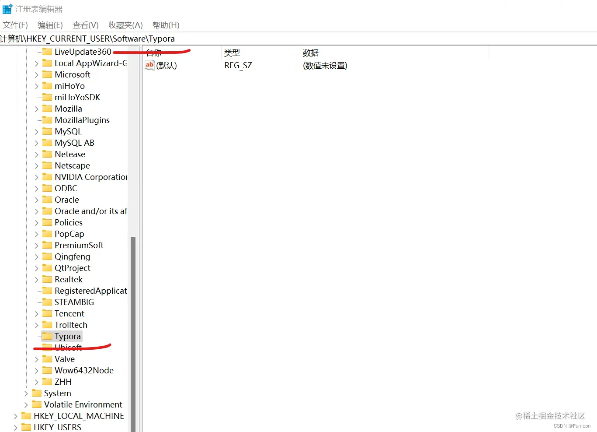Select the NVIDIA Corporation folder icon
Screen dimensions: 597x432
[47, 177]
